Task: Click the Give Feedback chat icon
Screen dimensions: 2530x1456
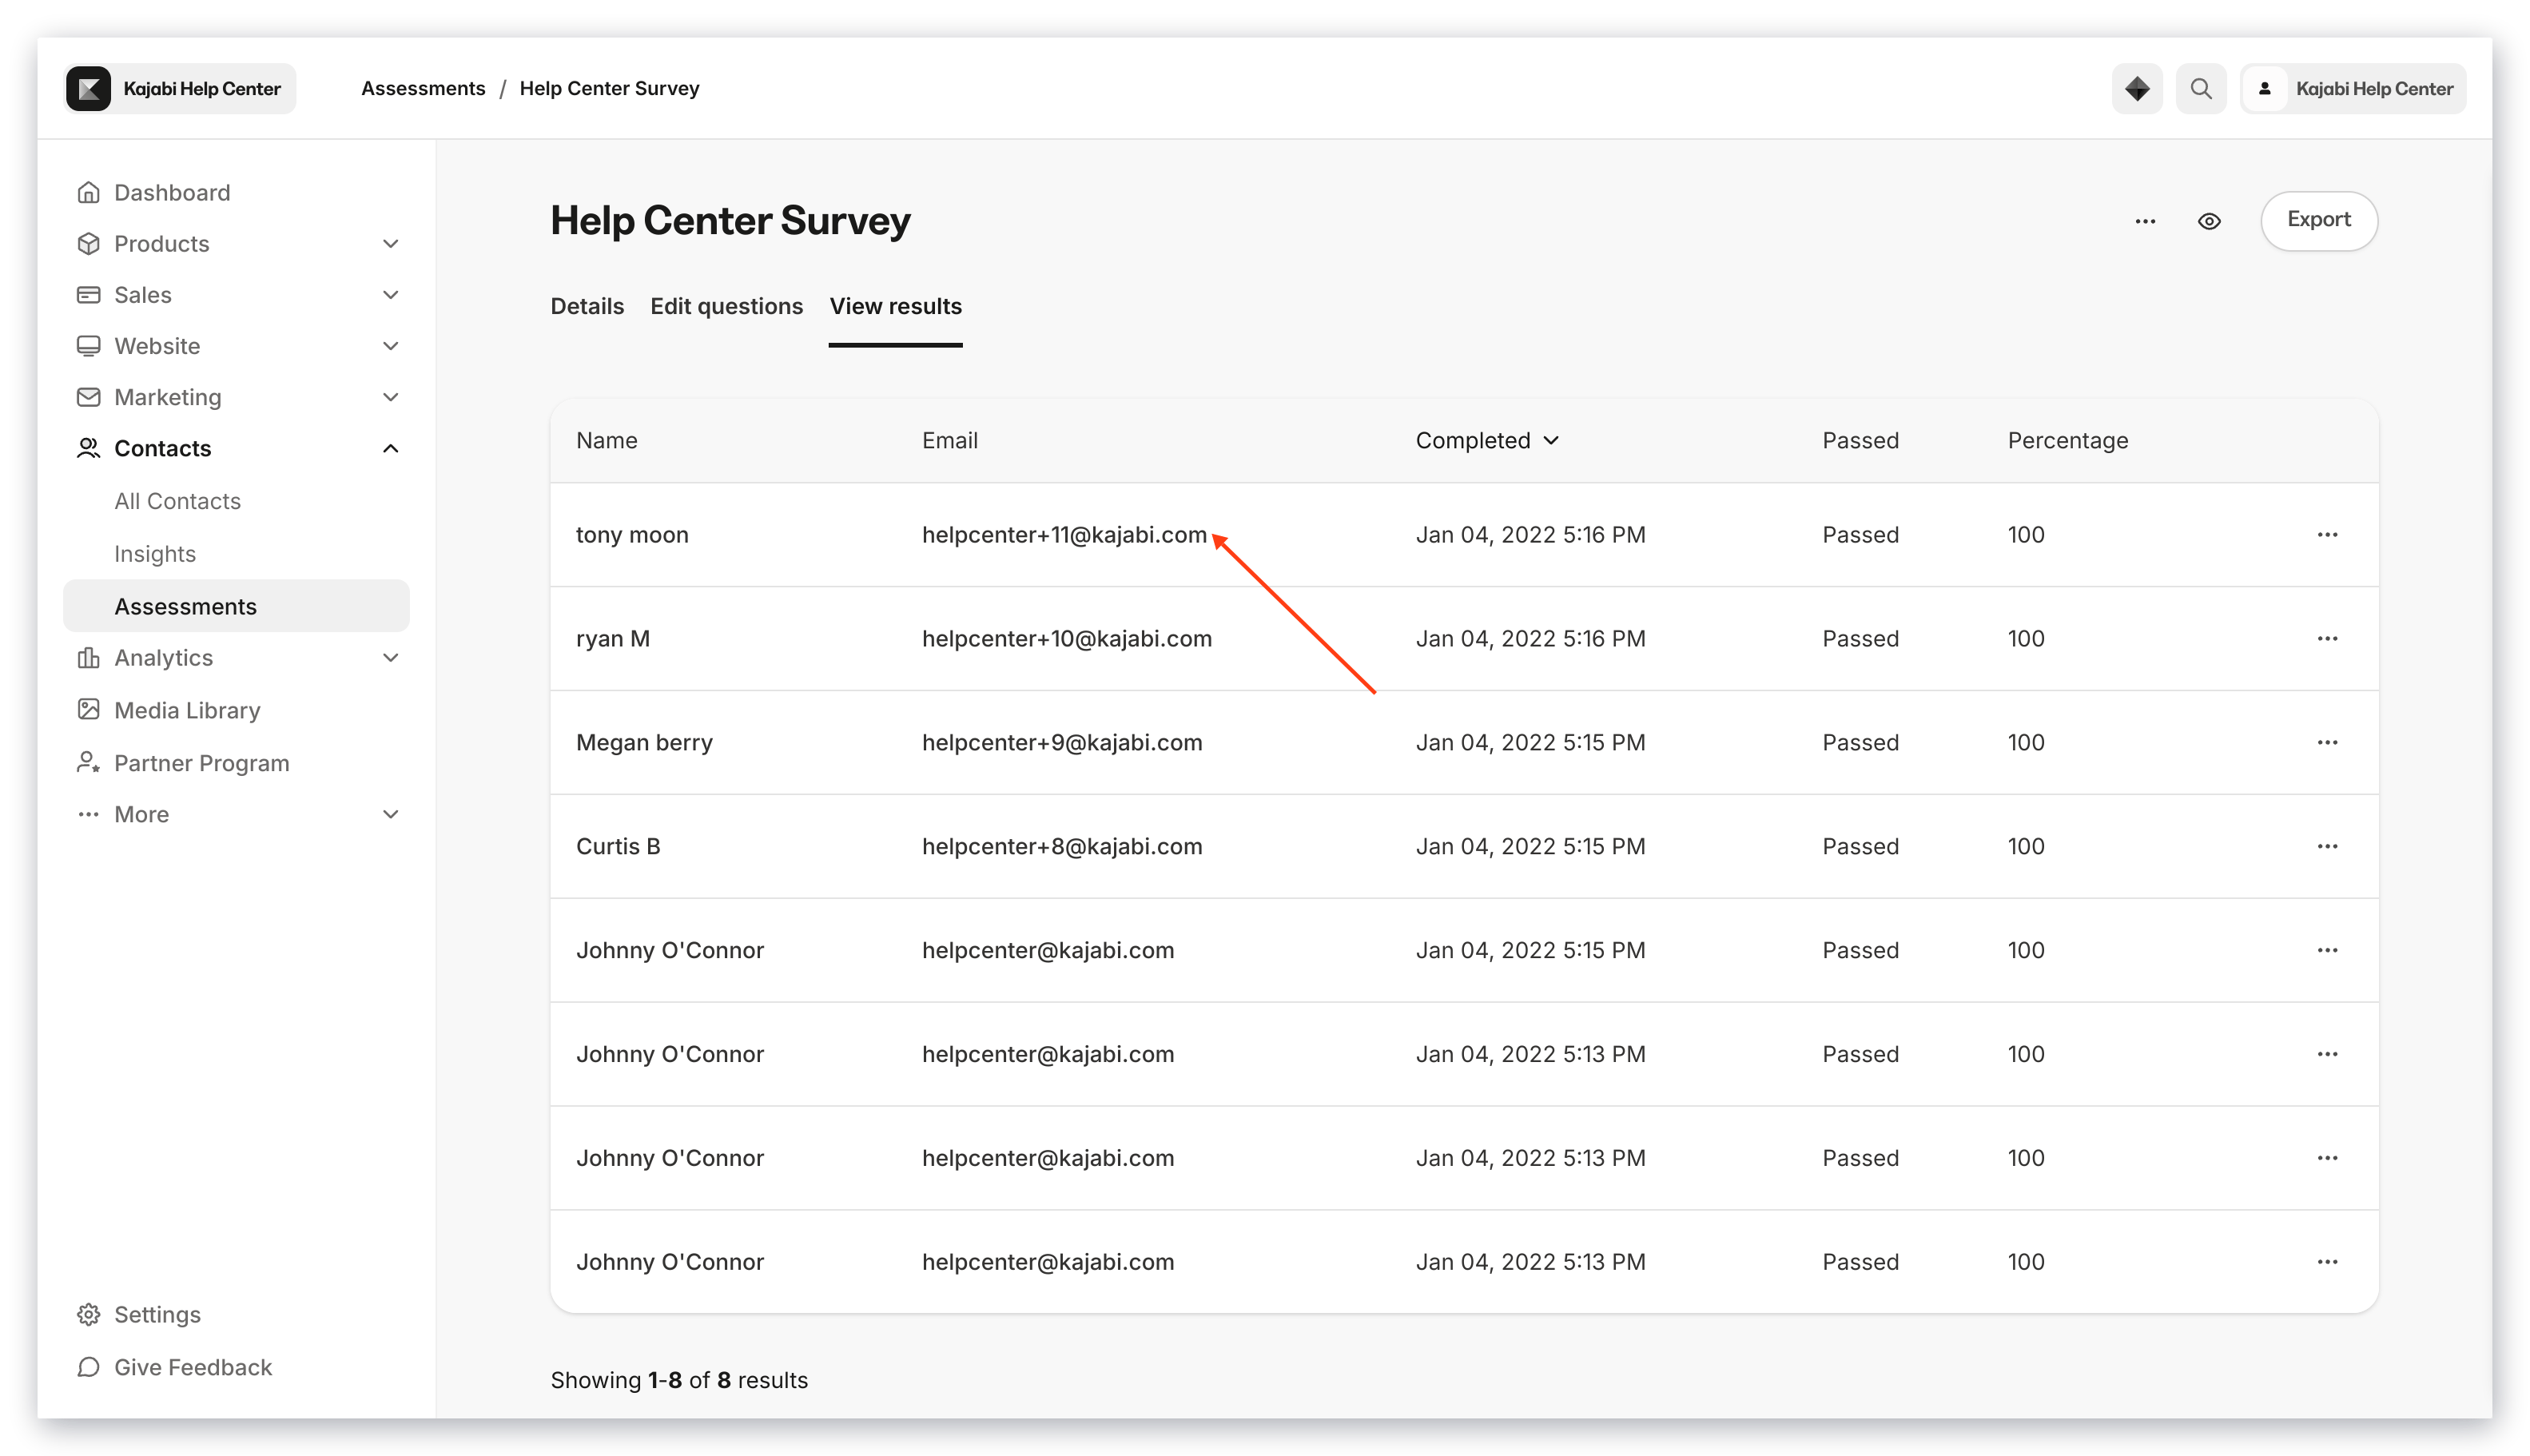Action: 88,1367
